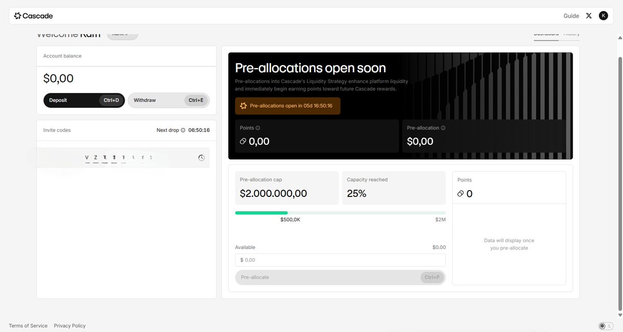The width and height of the screenshot is (623, 332).
Task: Click the rank badge beside the Welcome heading
Action: pos(123,34)
